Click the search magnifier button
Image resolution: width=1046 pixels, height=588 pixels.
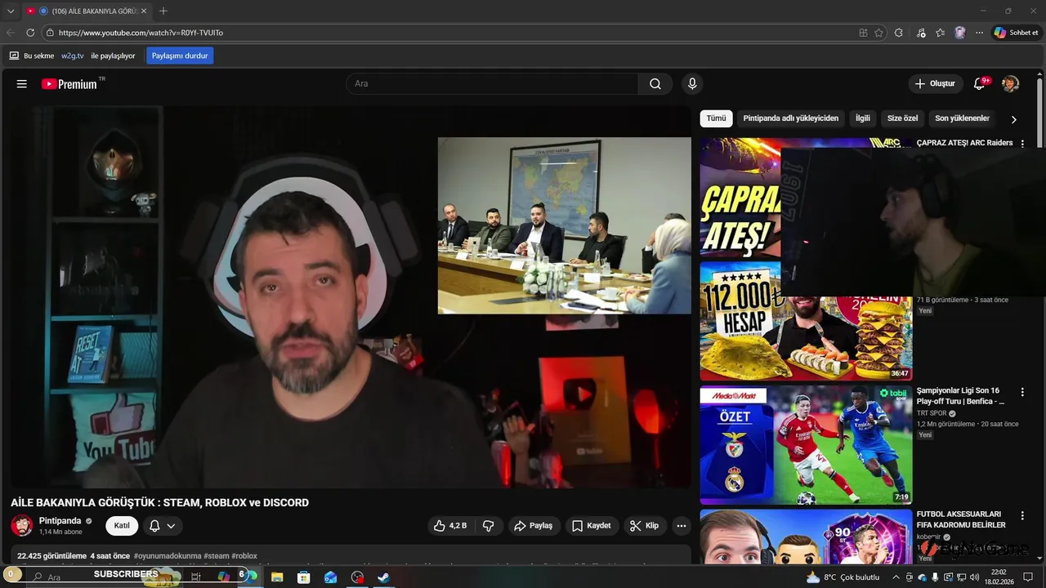pyautogui.click(x=655, y=83)
